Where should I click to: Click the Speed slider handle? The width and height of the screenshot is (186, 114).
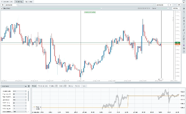168,8
